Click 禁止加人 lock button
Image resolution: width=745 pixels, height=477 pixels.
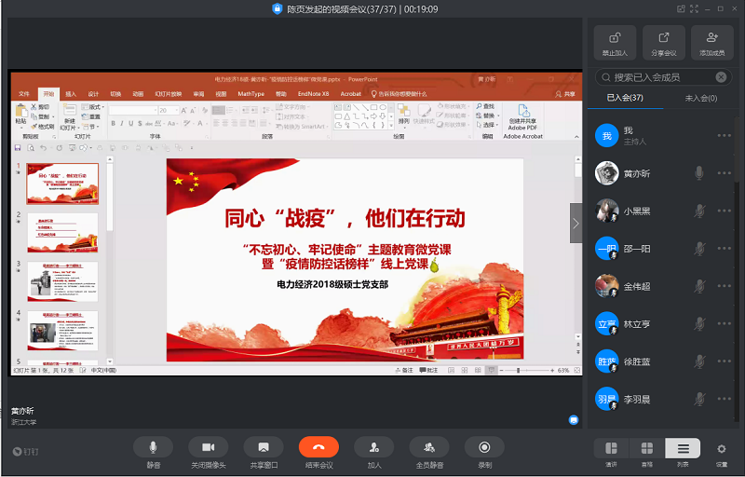click(x=615, y=43)
